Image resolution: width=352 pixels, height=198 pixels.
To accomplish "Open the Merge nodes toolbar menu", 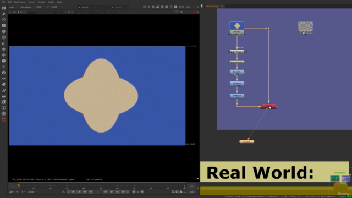I will coord(4,49).
